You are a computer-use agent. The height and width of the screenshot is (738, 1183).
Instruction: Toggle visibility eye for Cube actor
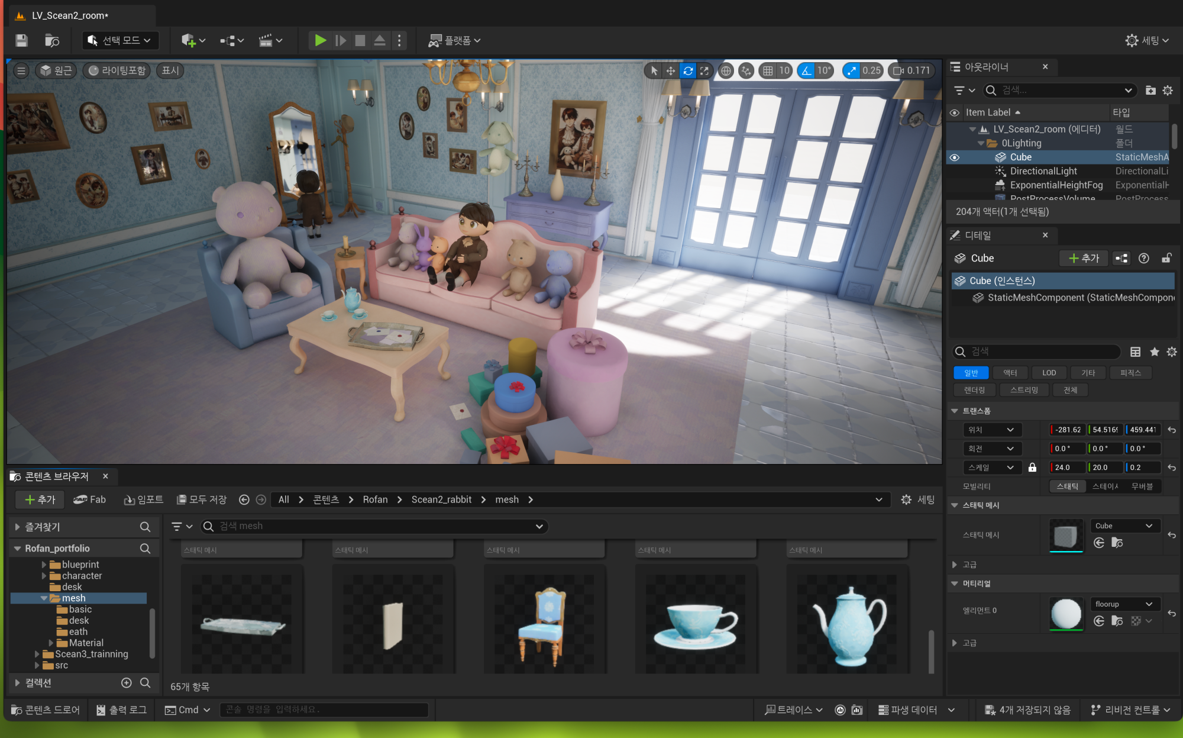pos(954,157)
